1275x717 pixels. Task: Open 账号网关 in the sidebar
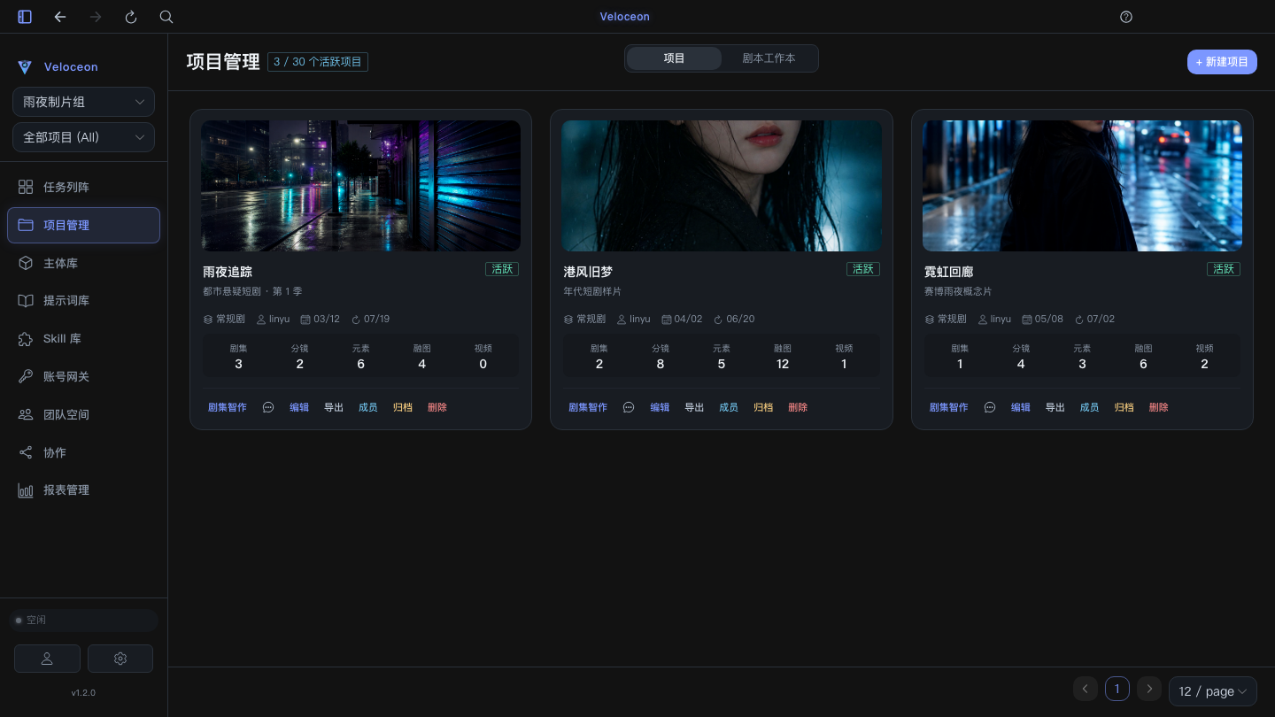point(83,377)
